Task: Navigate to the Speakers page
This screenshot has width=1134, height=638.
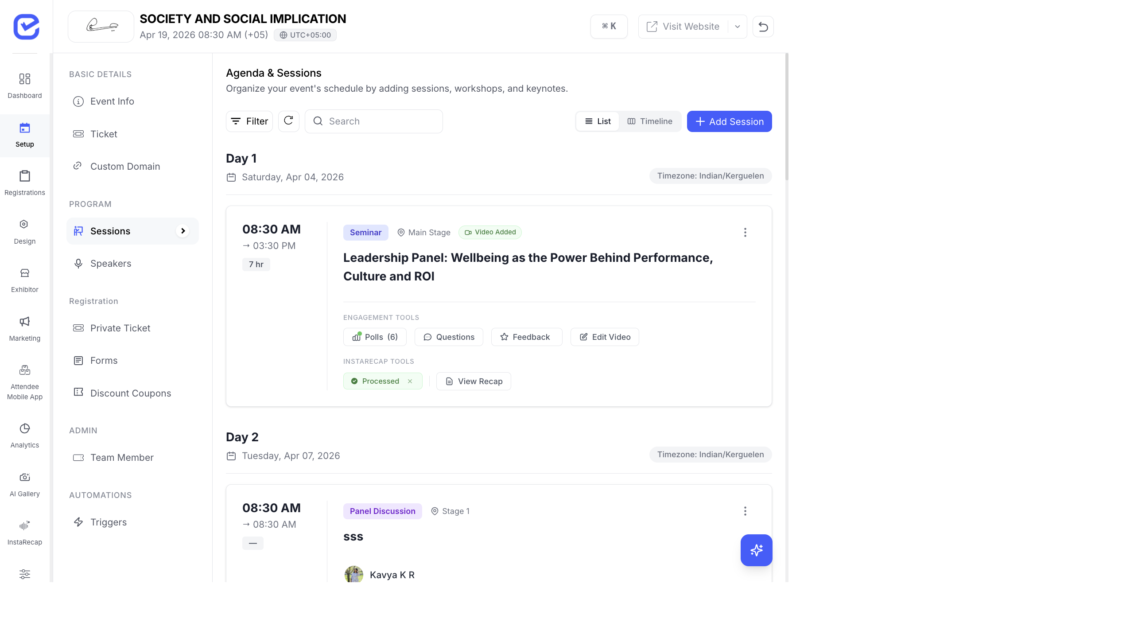Action: pos(110,263)
